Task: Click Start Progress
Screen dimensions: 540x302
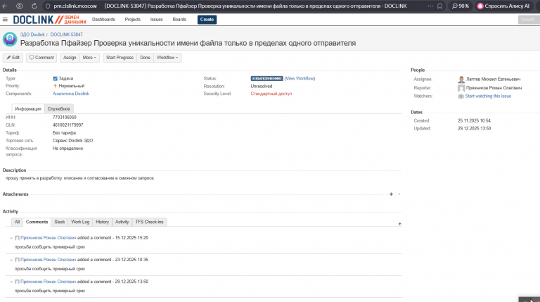Action: tap(120, 58)
